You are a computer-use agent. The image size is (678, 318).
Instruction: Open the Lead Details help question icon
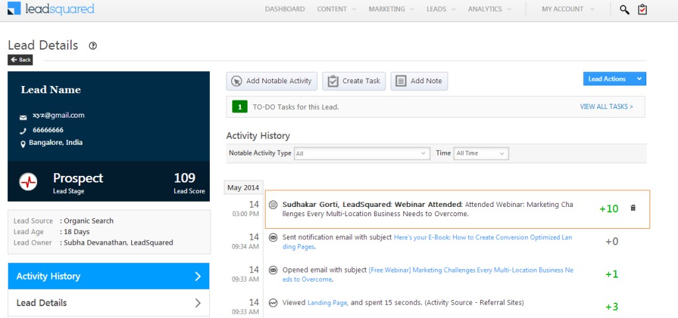coord(93,46)
